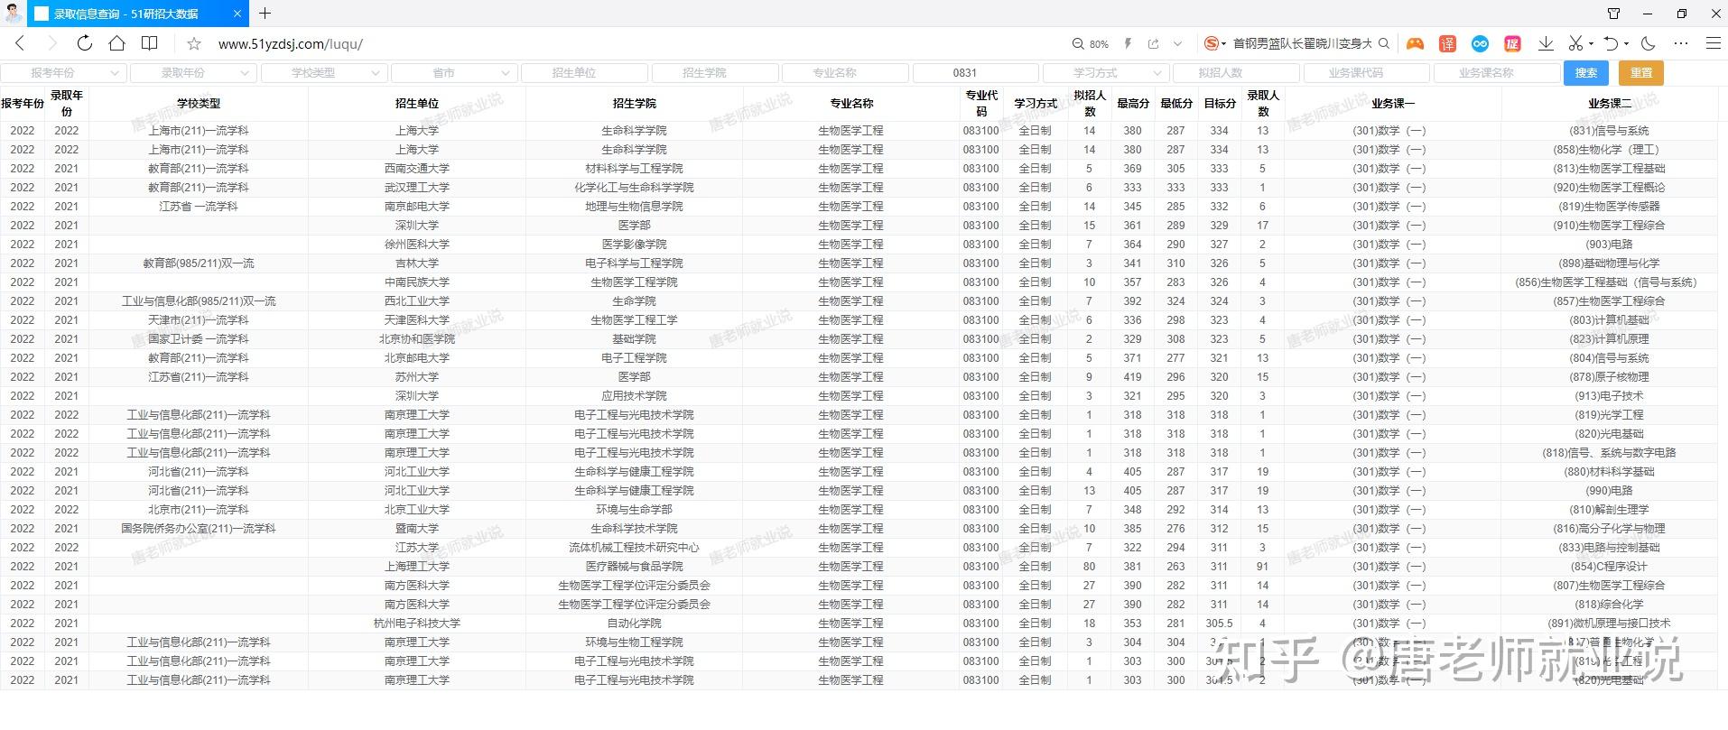Click the filter field containing 0831

(x=975, y=73)
